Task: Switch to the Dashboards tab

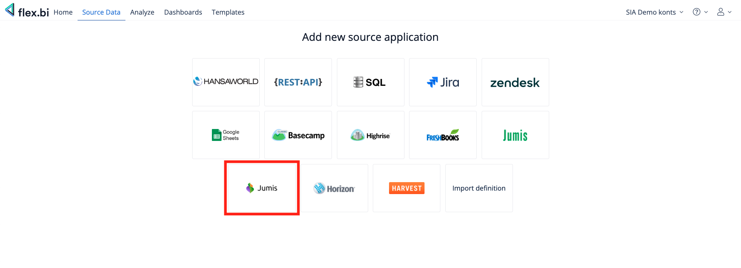Action: (x=183, y=12)
